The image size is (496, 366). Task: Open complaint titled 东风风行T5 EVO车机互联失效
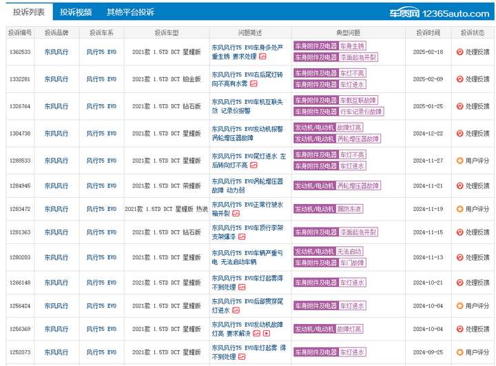[x=247, y=106]
